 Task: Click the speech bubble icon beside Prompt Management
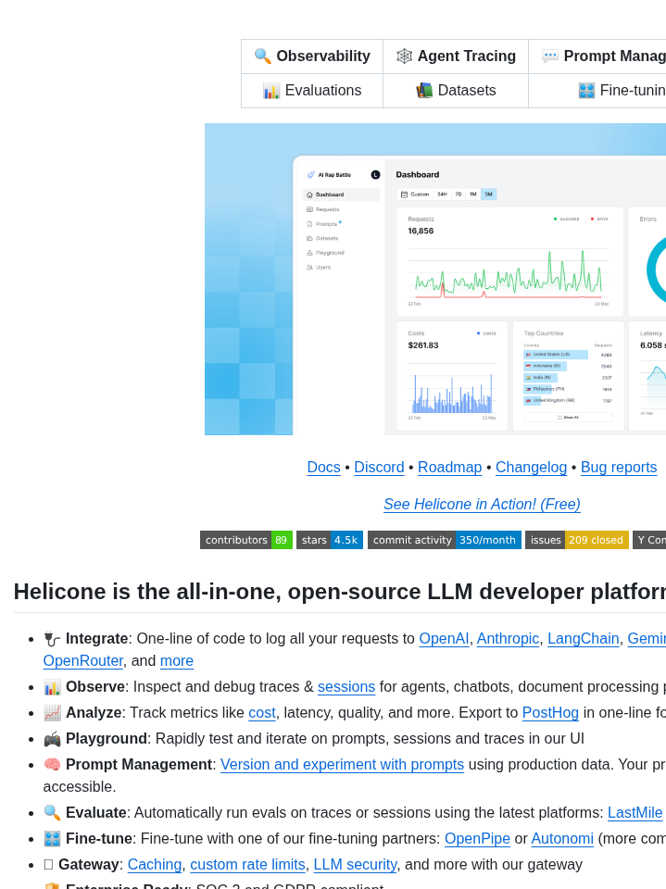549,56
